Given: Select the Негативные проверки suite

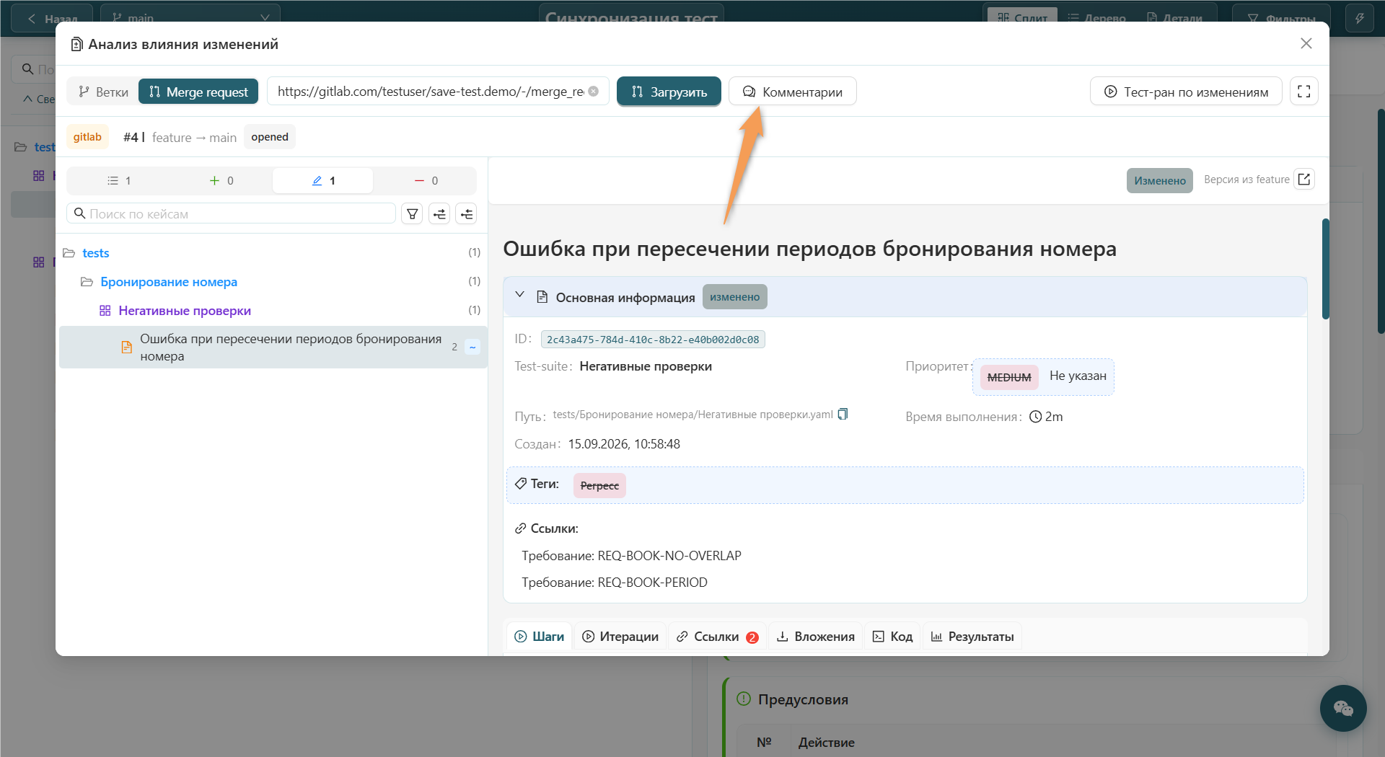Looking at the screenshot, I should click(185, 310).
